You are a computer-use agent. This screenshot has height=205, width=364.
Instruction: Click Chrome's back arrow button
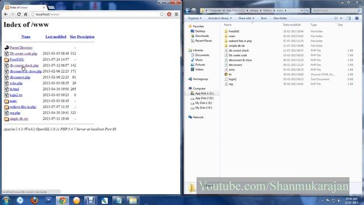pyautogui.click(x=6, y=14)
